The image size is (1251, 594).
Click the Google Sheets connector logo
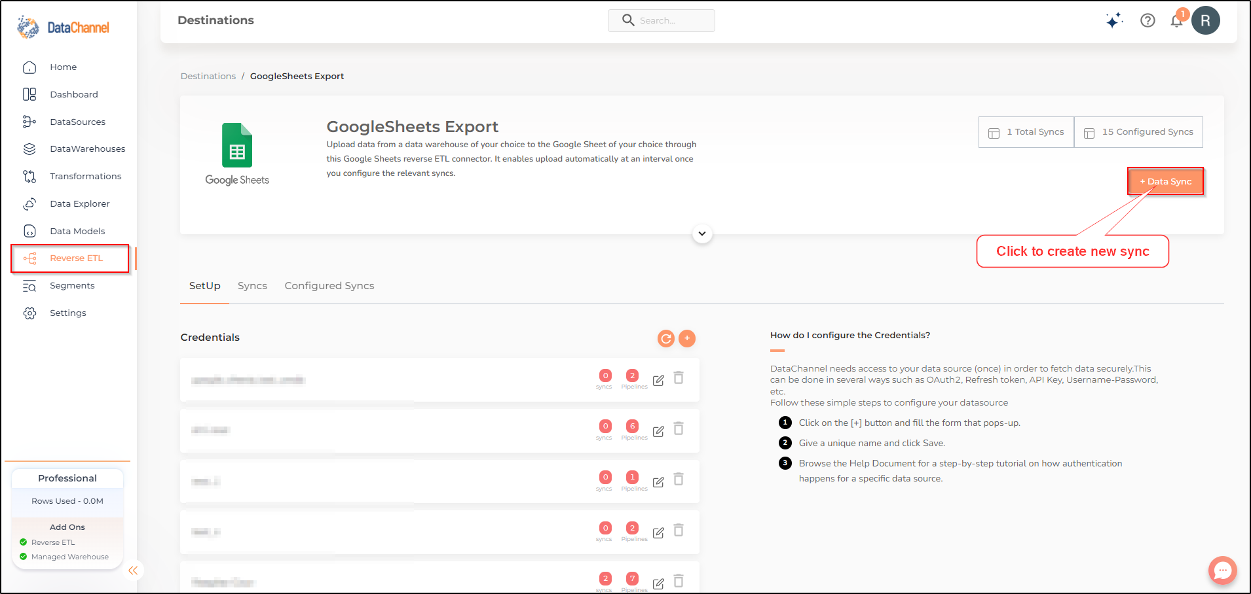tap(237, 154)
